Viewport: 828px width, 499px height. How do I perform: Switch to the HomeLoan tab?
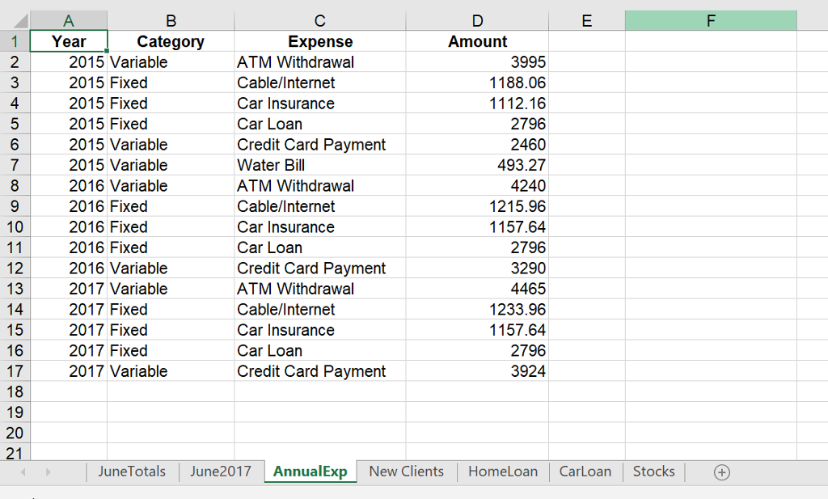(x=502, y=472)
